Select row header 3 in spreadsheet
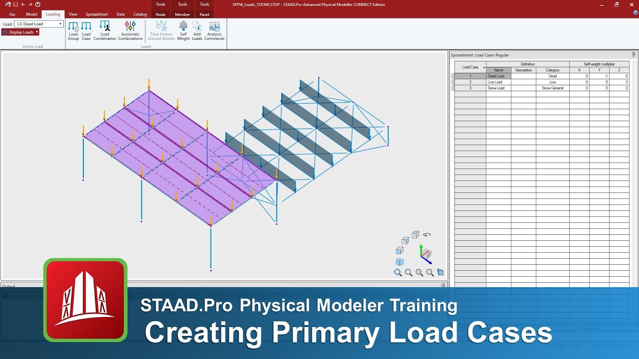Screen dimensions: 639x359 coord(470,88)
